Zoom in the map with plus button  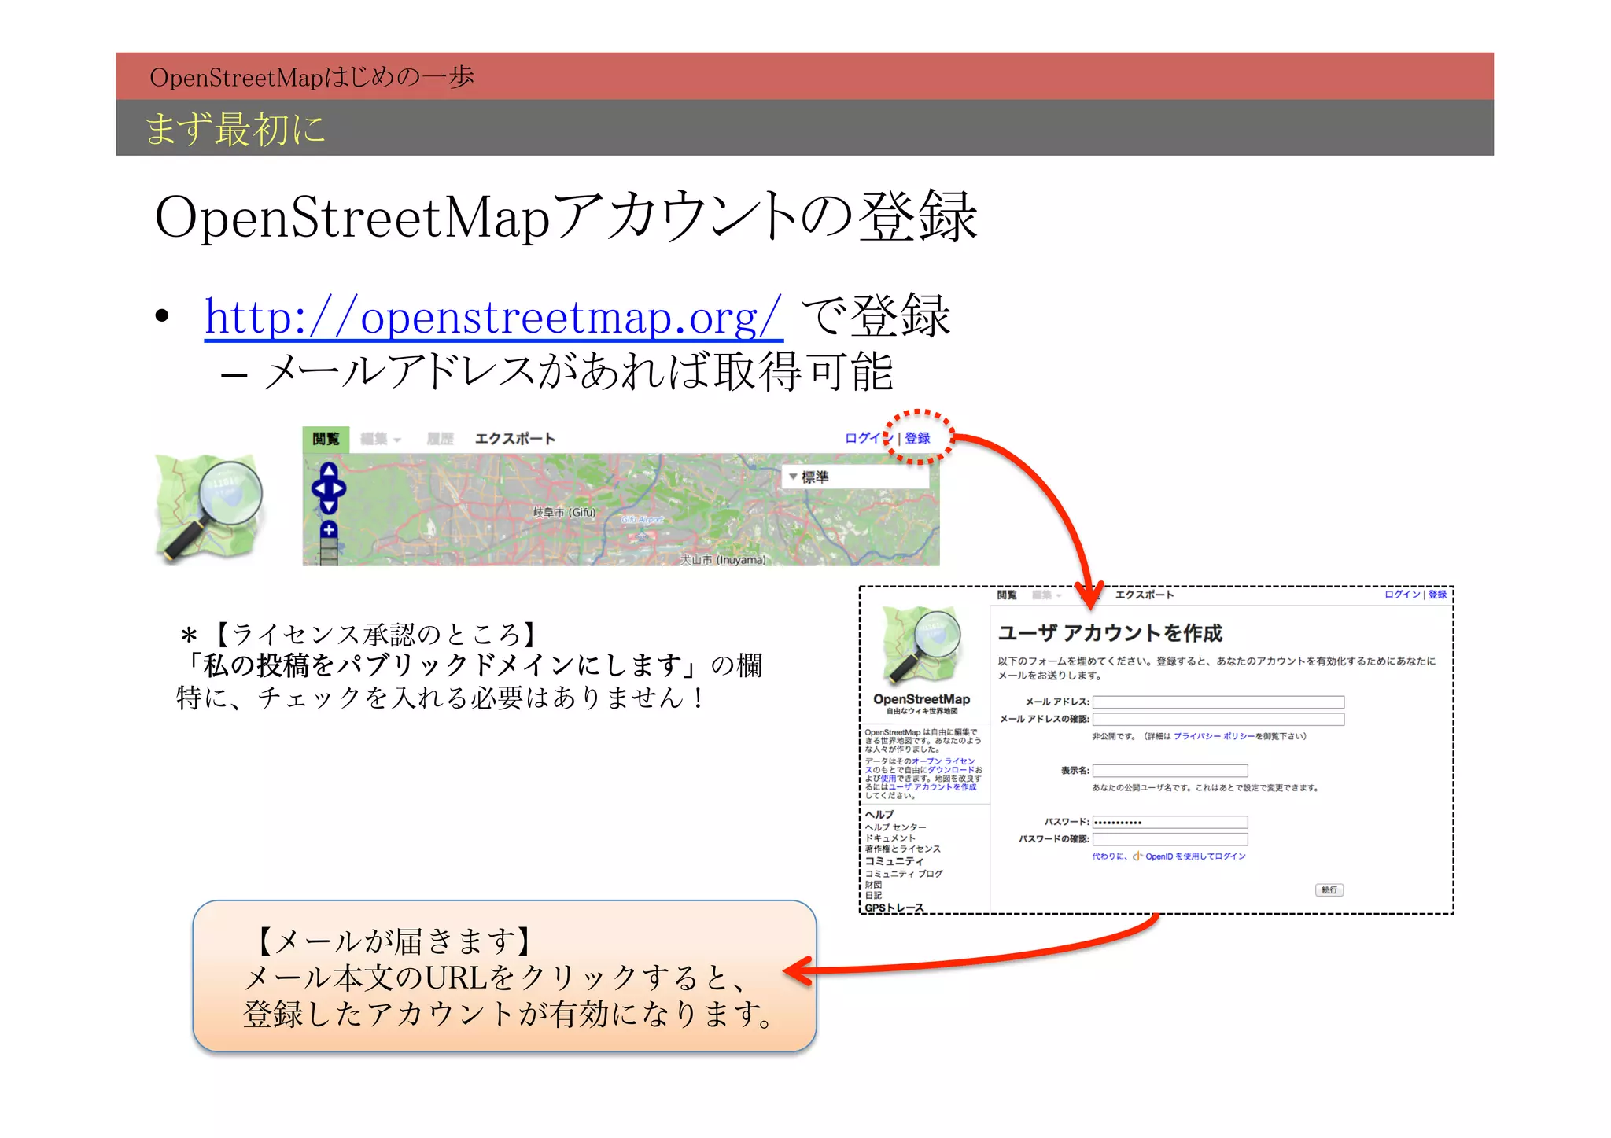[329, 529]
